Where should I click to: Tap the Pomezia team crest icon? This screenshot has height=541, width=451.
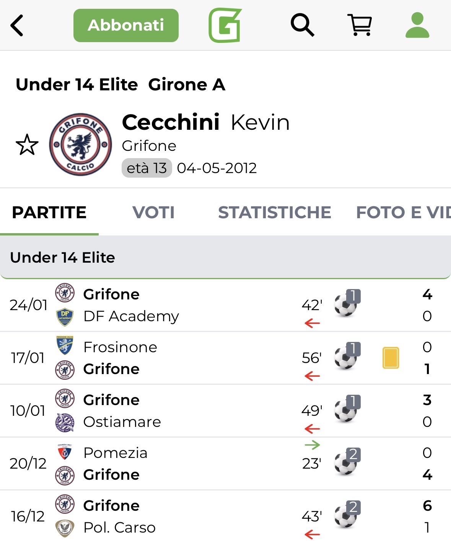tap(65, 453)
